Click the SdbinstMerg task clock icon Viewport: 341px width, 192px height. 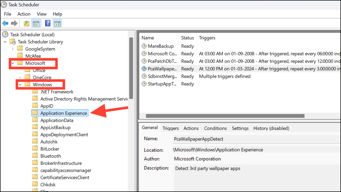pyautogui.click(x=144, y=76)
